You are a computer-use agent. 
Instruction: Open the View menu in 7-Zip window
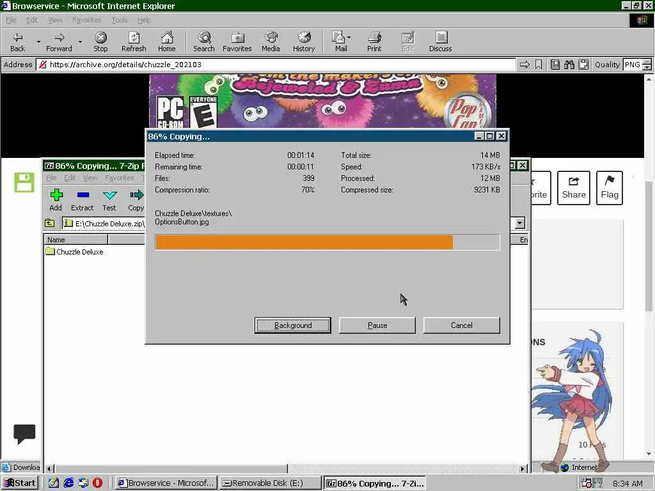point(90,178)
